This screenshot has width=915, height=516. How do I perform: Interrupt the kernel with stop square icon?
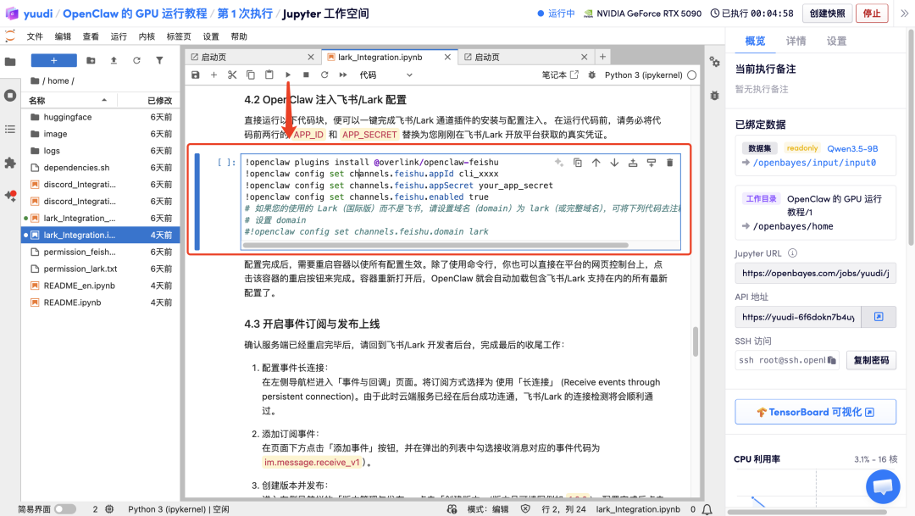pos(306,75)
